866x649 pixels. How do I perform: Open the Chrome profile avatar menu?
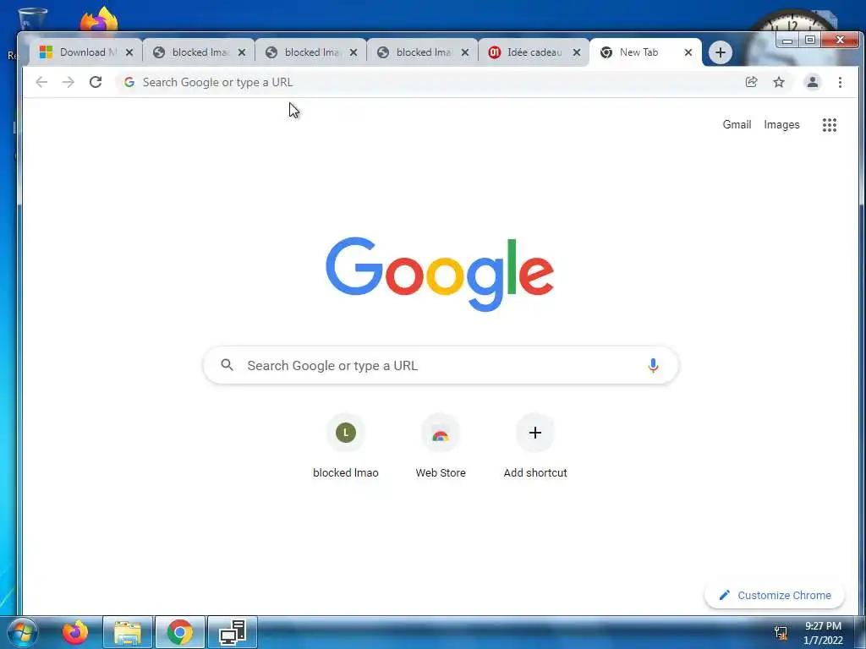[x=813, y=82]
